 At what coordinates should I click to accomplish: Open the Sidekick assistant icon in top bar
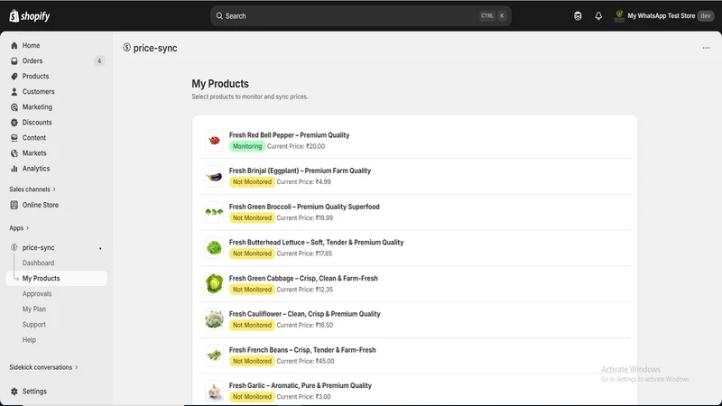click(x=578, y=16)
